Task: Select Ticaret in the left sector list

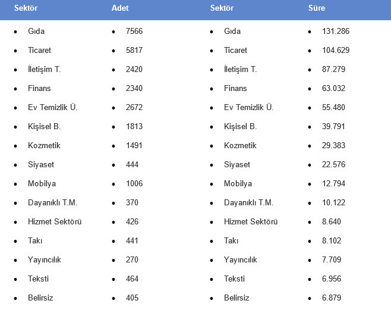Action: click(39, 50)
